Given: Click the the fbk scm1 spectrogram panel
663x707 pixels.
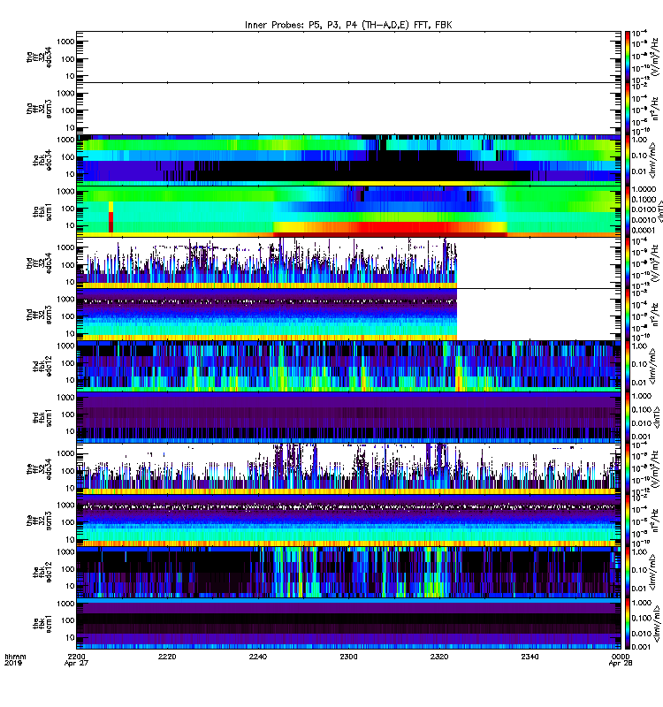Looking at the screenshot, I should coord(348,624).
